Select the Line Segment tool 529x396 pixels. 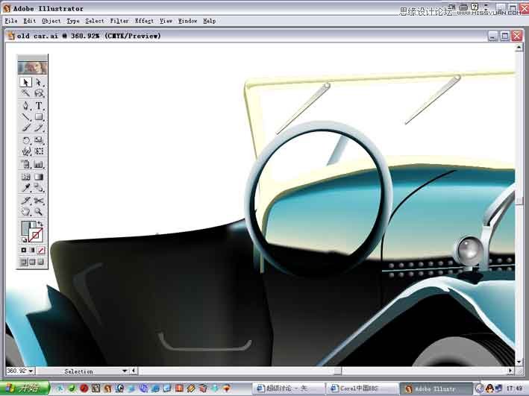pyautogui.click(x=25, y=117)
